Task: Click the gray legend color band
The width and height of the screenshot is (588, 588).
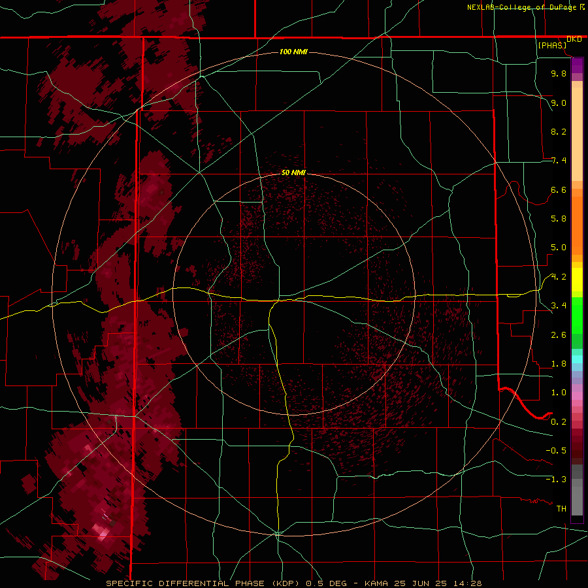Action: click(x=577, y=489)
